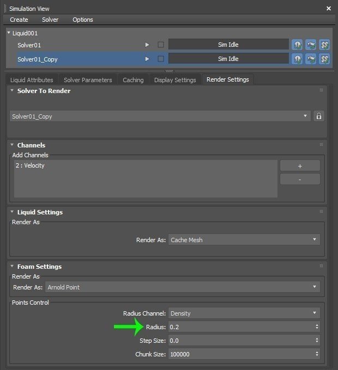This screenshot has height=370, width=338.
Task: Click the grid channels icon for Solver01_Copy
Action: tap(324, 59)
